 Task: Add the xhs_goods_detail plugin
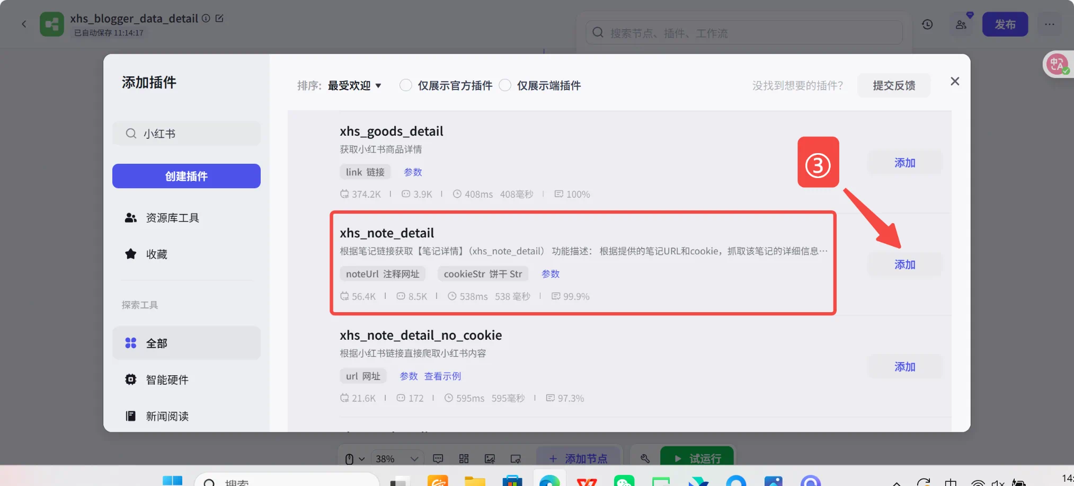point(905,163)
